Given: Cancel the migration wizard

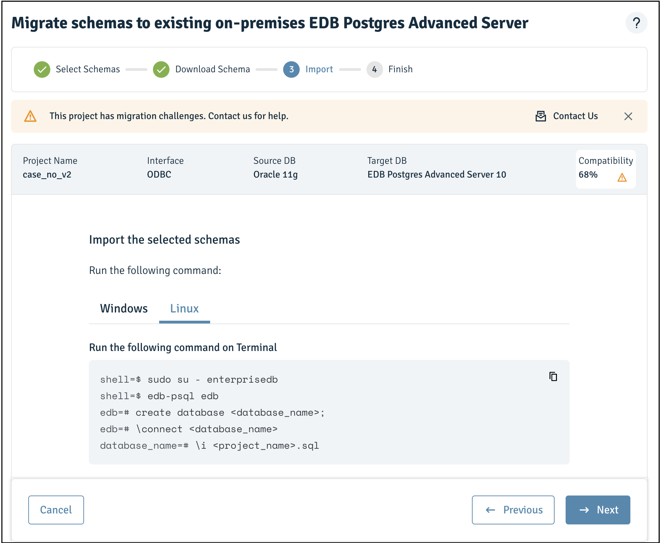Looking at the screenshot, I should pos(56,510).
